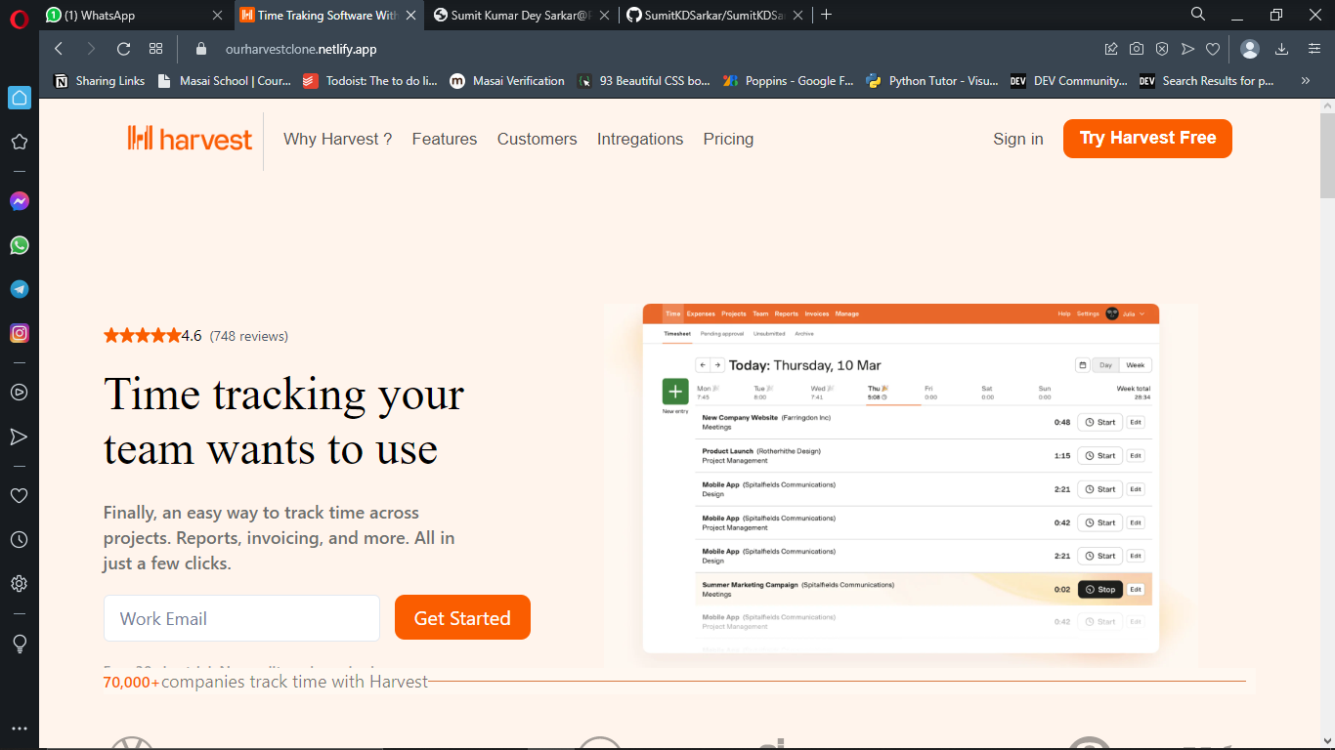Open Messenger in the sidebar

click(19, 201)
